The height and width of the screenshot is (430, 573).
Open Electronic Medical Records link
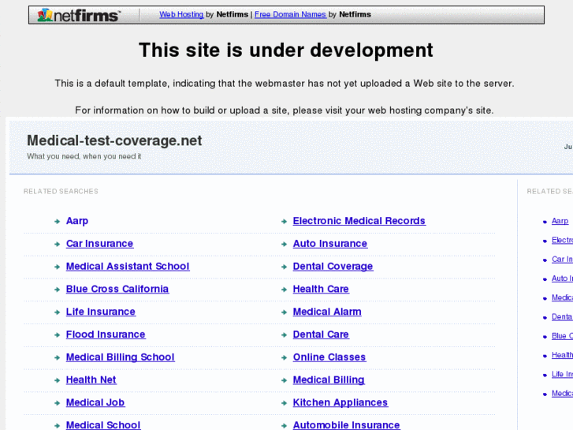click(359, 221)
